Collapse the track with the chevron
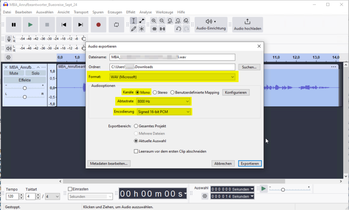Image resolution: width=349 pixels, height=210 pixels. [x=38, y=67]
